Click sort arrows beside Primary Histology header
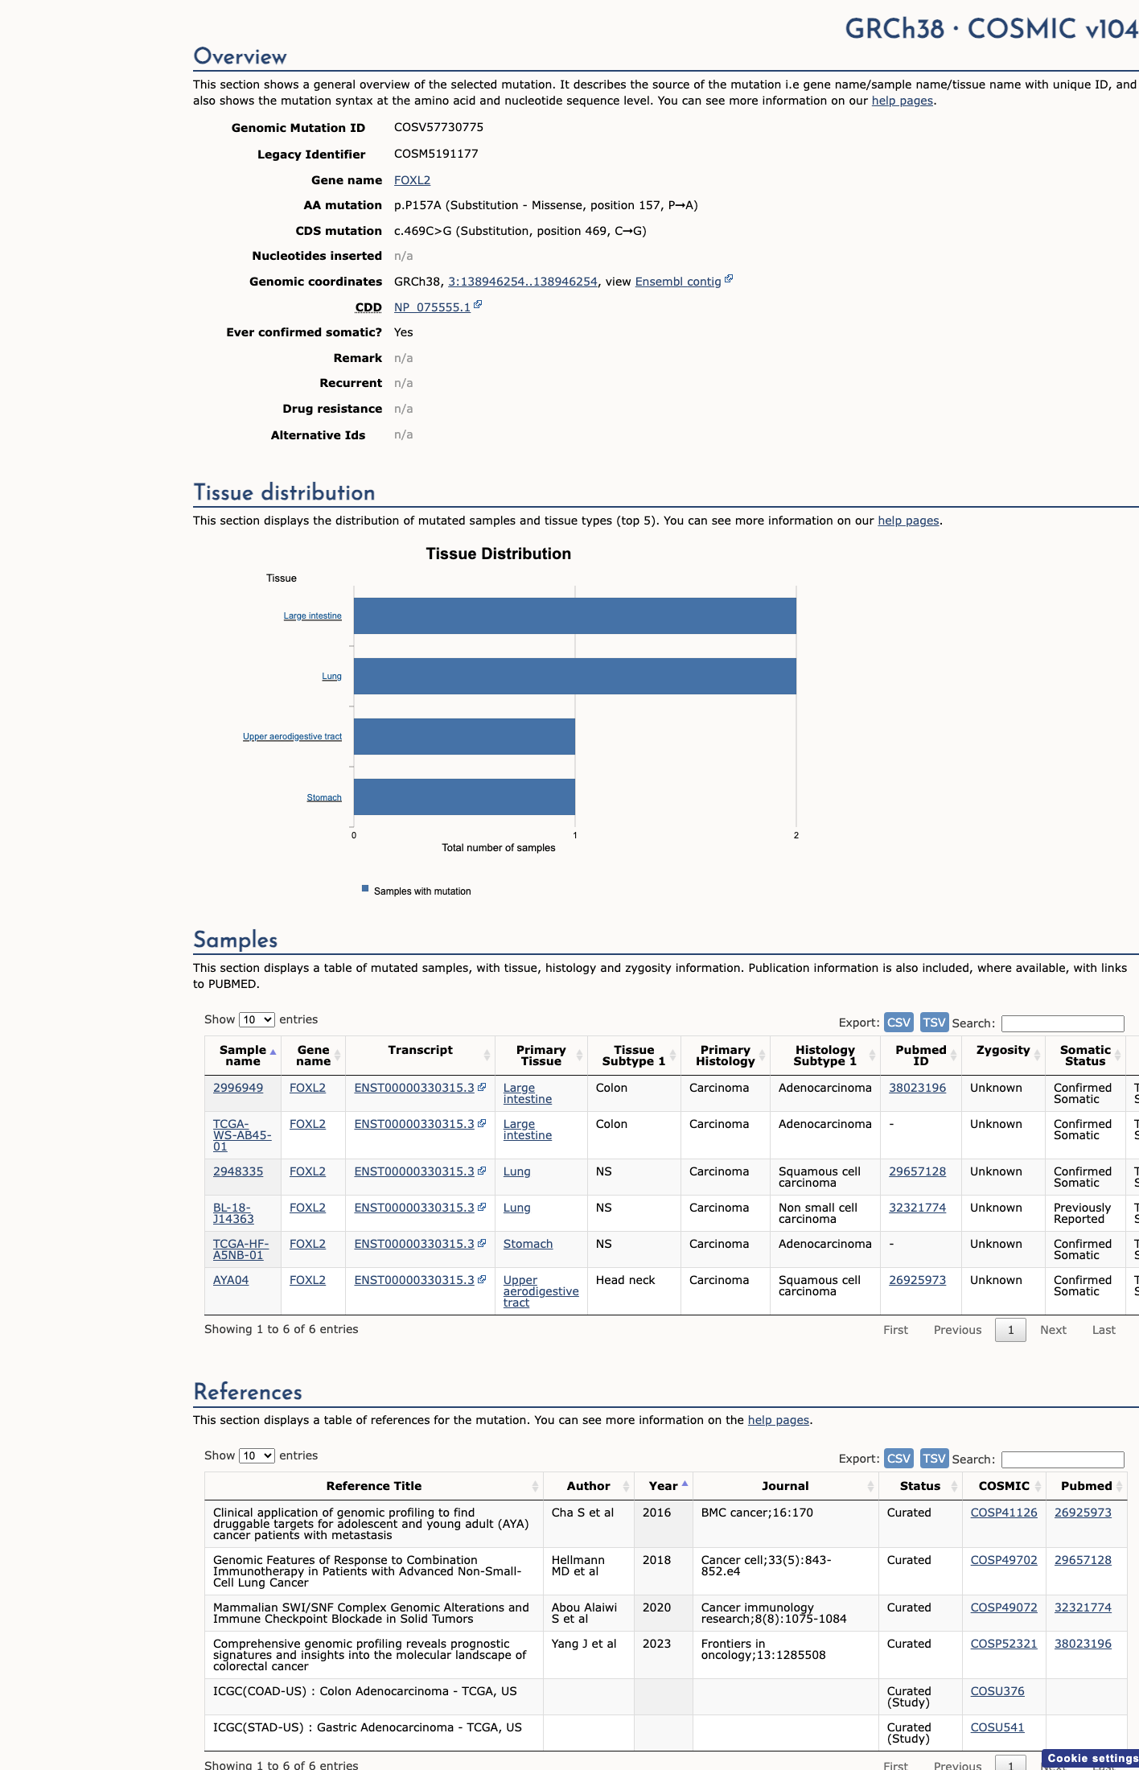This screenshot has width=1139, height=1770. tap(763, 1055)
